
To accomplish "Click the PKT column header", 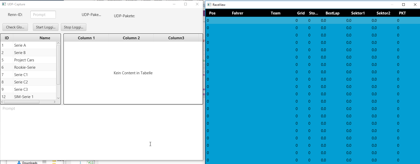I will coord(402,13).
